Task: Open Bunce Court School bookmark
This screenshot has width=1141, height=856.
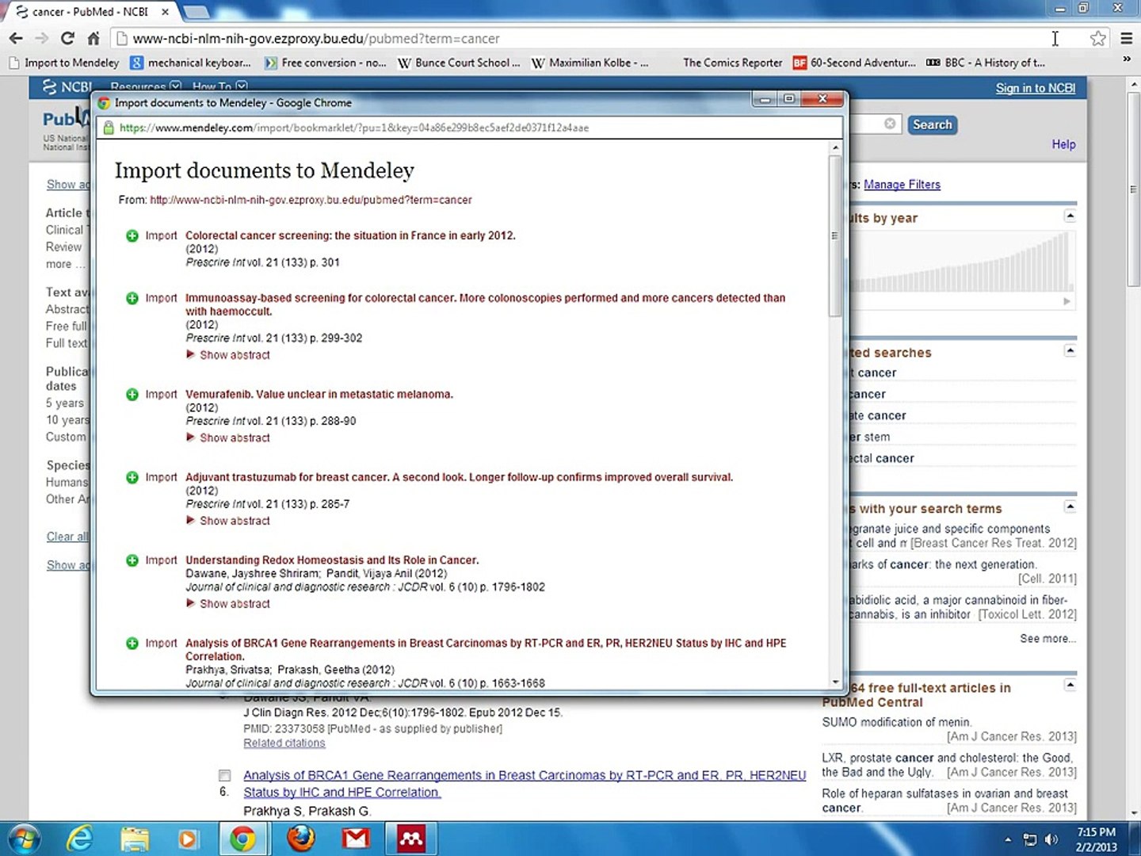Action: coord(459,63)
